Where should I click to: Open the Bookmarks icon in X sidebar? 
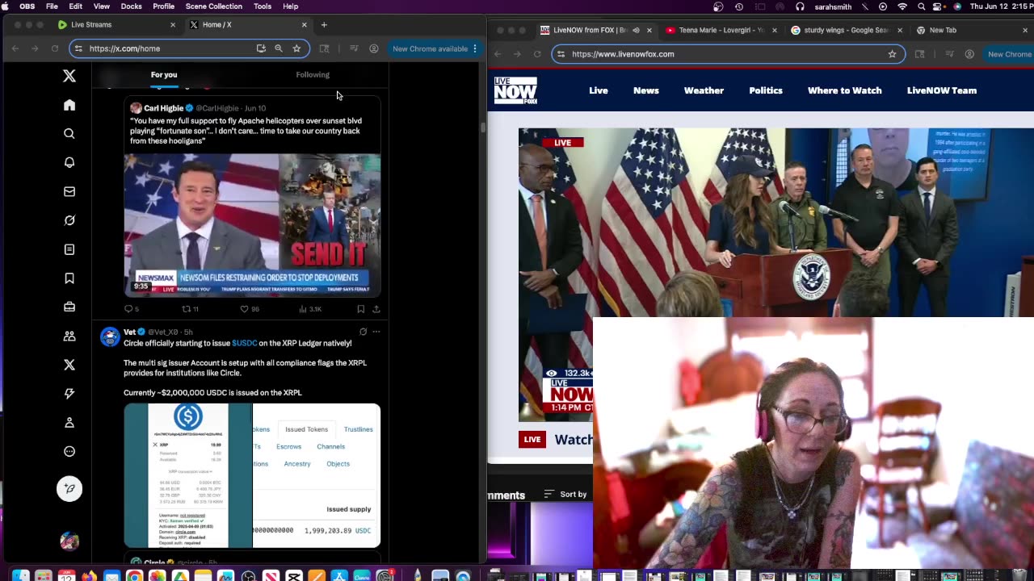point(69,278)
